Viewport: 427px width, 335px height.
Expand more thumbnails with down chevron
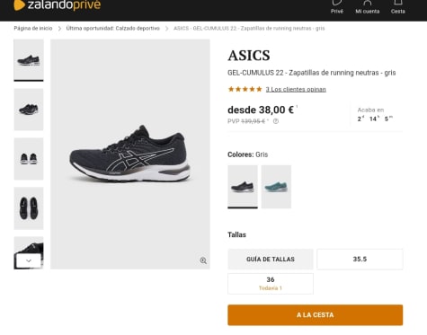(29, 260)
